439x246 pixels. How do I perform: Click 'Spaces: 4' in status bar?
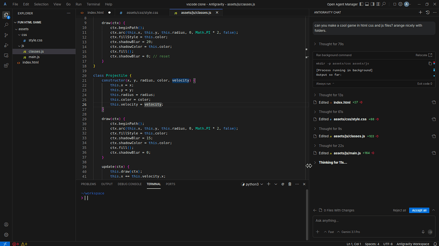click(372, 244)
